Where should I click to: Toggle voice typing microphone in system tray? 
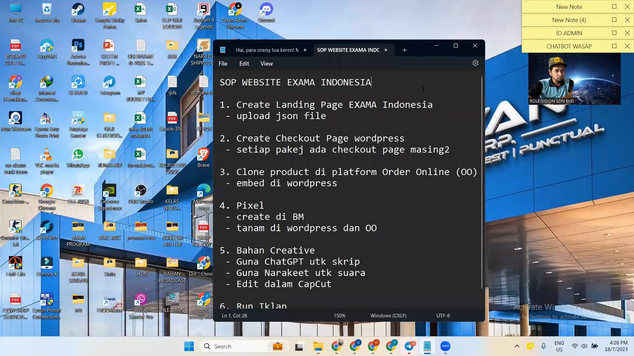(x=543, y=346)
